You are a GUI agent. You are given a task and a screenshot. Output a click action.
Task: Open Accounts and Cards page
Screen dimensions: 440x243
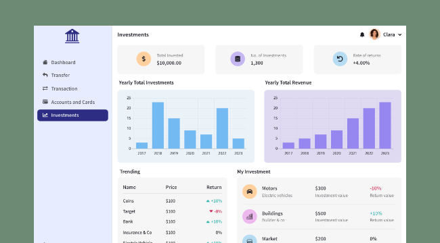[x=72, y=102]
